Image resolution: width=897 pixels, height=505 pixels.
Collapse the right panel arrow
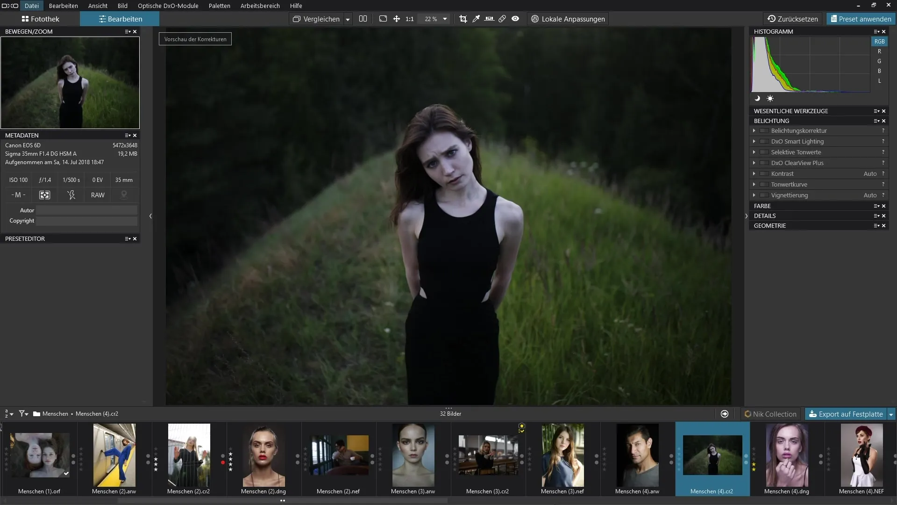746,216
